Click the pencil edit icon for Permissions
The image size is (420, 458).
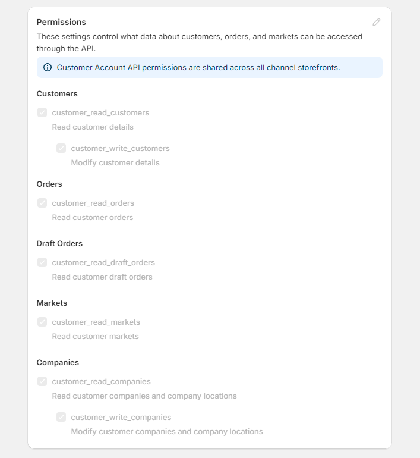[377, 22]
